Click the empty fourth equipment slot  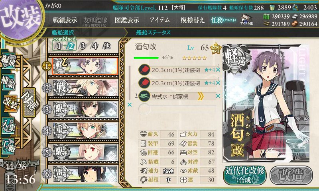click(177, 109)
